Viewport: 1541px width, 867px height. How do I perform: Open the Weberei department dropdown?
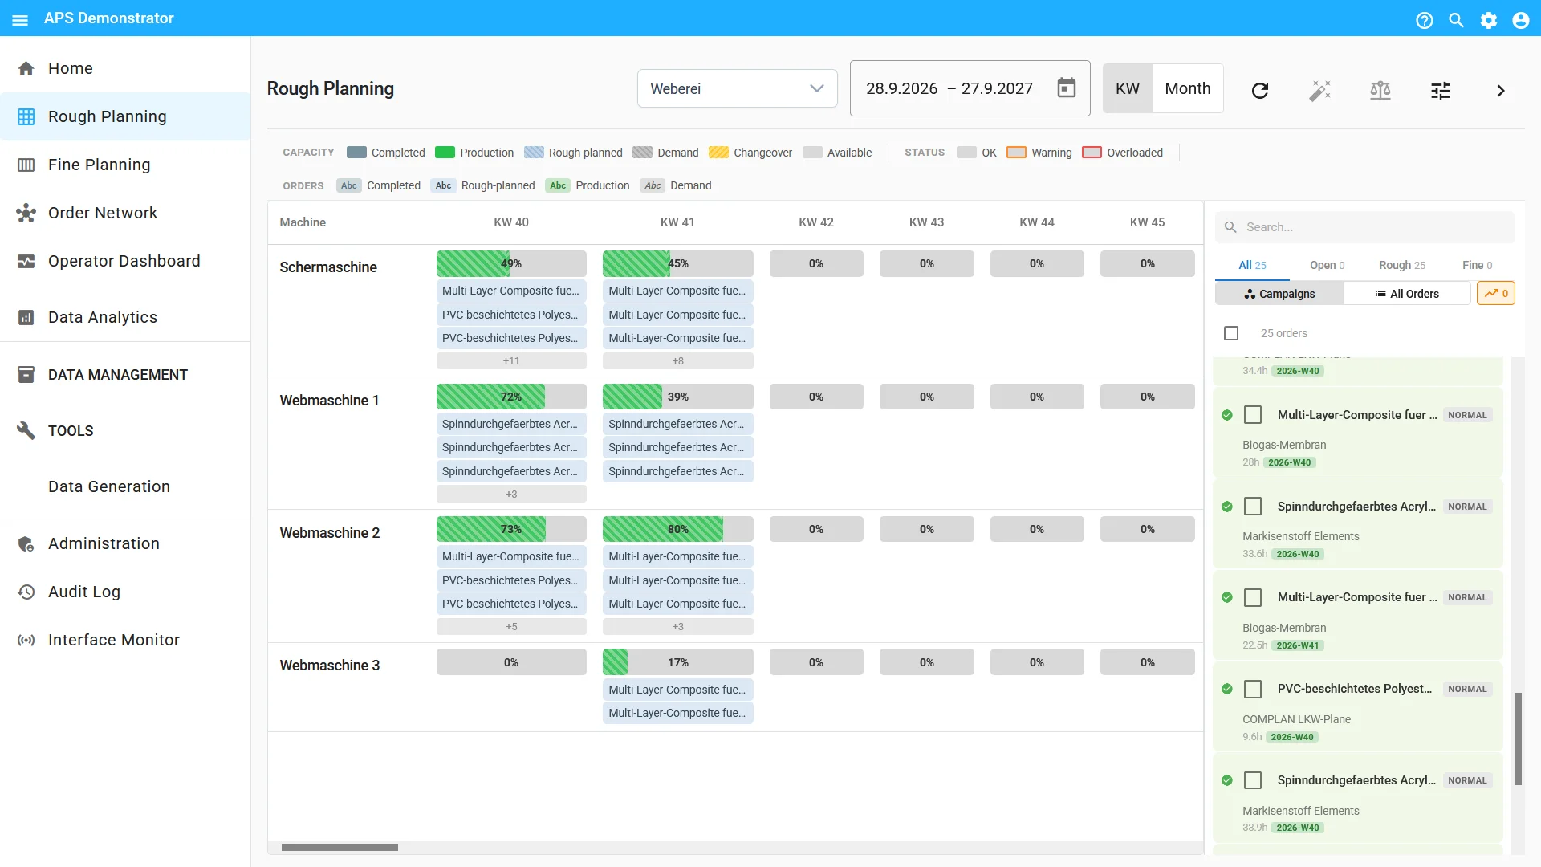pos(737,88)
